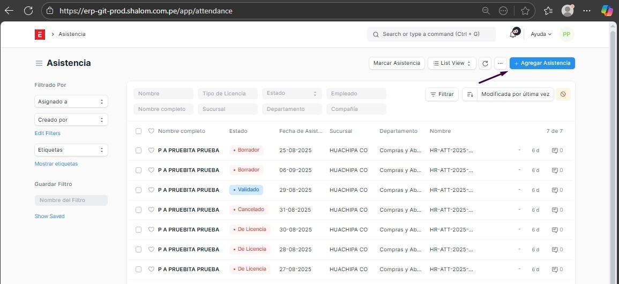The image size is (619, 284).
Task: Open the List View switcher dropdown
Action: point(452,63)
